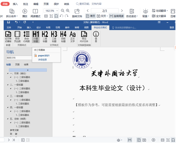Click the 信息 info icon
The width and height of the screenshot is (176, 143).
tap(96, 37)
